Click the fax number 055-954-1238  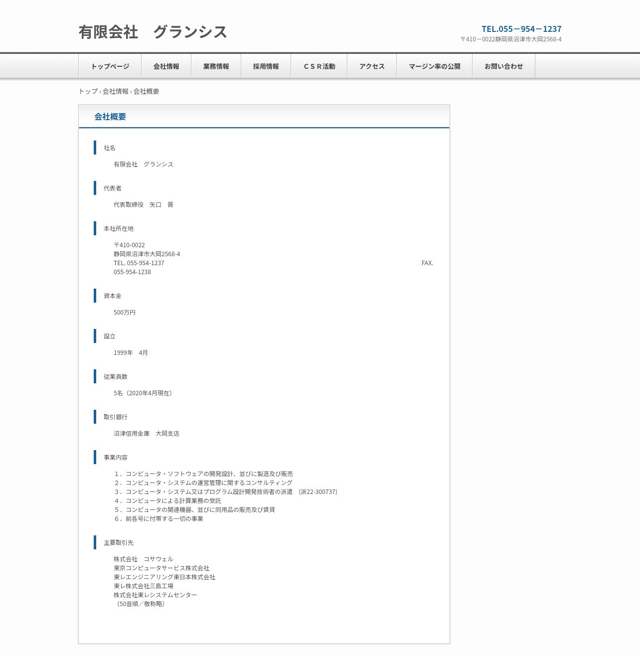click(132, 272)
